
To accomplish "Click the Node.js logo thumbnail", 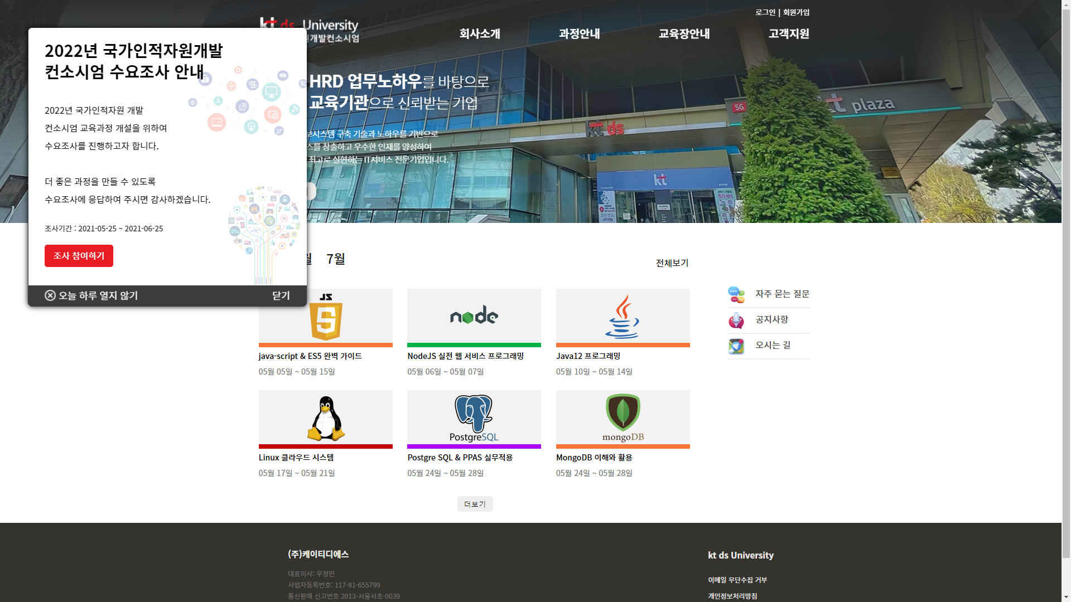I will point(474,317).
